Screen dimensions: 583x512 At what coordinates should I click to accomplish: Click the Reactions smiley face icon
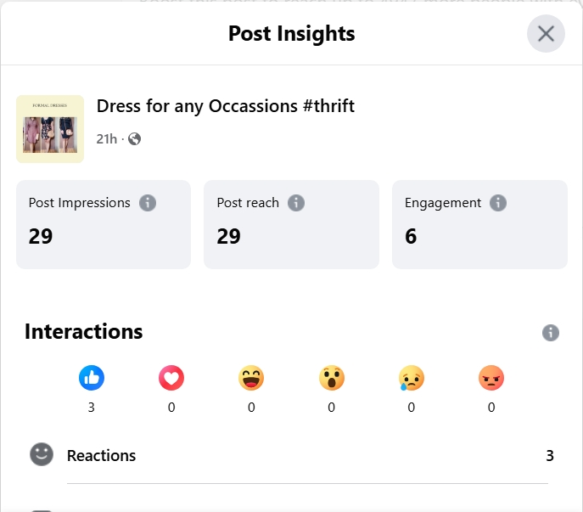pos(42,455)
